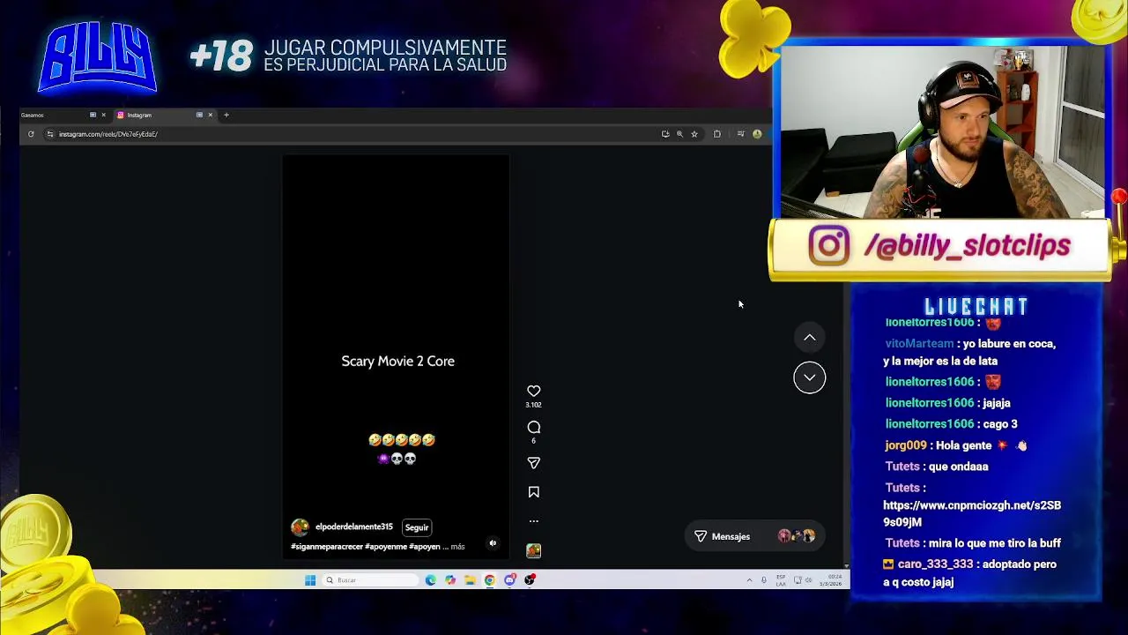1128x635 pixels.
Task: Reload the page in the browser
Action: click(31, 134)
